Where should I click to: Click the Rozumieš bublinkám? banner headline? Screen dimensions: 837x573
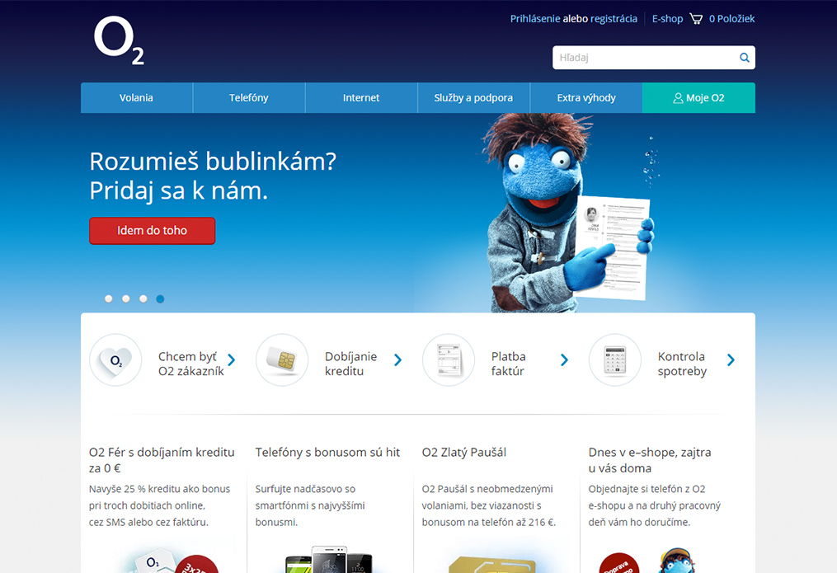(x=213, y=176)
